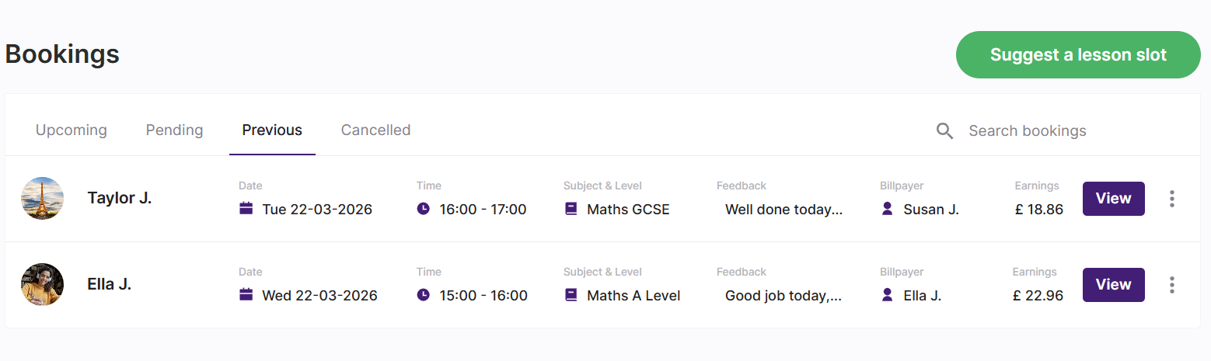Click the search magnifier icon

(x=944, y=130)
